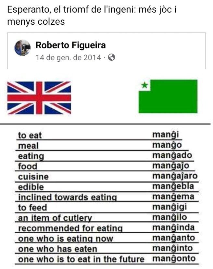Click "inclined towards eating" phrase
This screenshot has height=269, width=213.
(67, 197)
